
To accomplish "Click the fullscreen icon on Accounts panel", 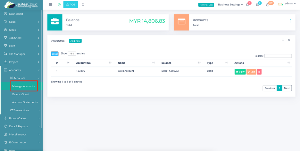I will pyautogui.click(x=283, y=40).
